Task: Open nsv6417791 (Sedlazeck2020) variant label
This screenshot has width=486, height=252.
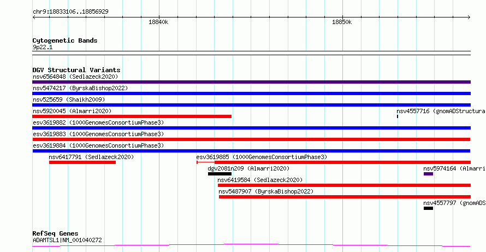Action: click(x=91, y=157)
